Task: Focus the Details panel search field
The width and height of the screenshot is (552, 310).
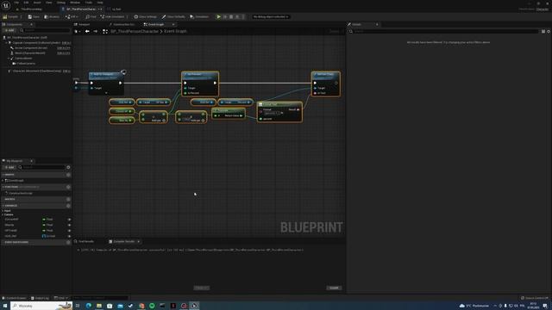Action: 446,31
